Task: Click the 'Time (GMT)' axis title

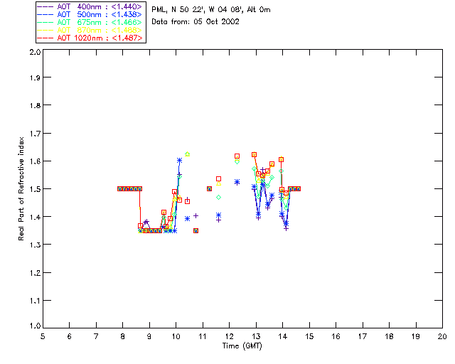Action: [242, 346]
